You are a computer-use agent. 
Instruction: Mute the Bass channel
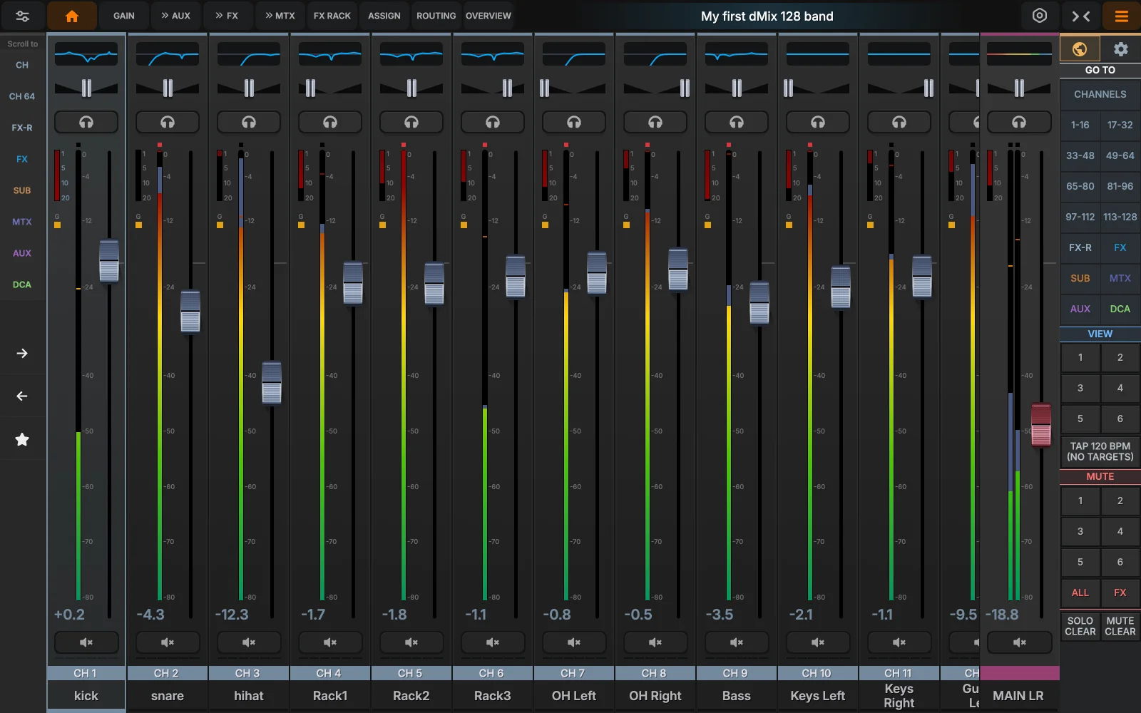tap(737, 642)
